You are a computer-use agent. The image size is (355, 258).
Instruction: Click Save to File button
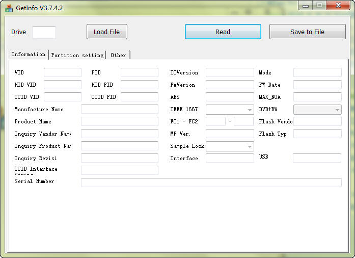point(307,32)
